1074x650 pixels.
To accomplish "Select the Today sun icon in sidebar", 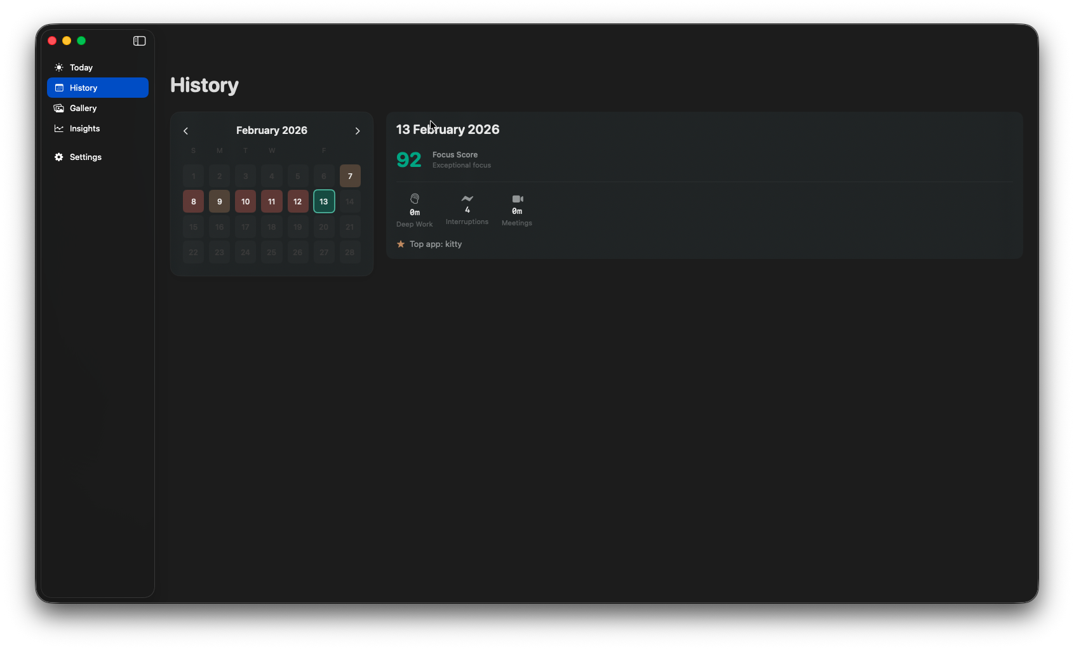I will (x=58, y=67).
